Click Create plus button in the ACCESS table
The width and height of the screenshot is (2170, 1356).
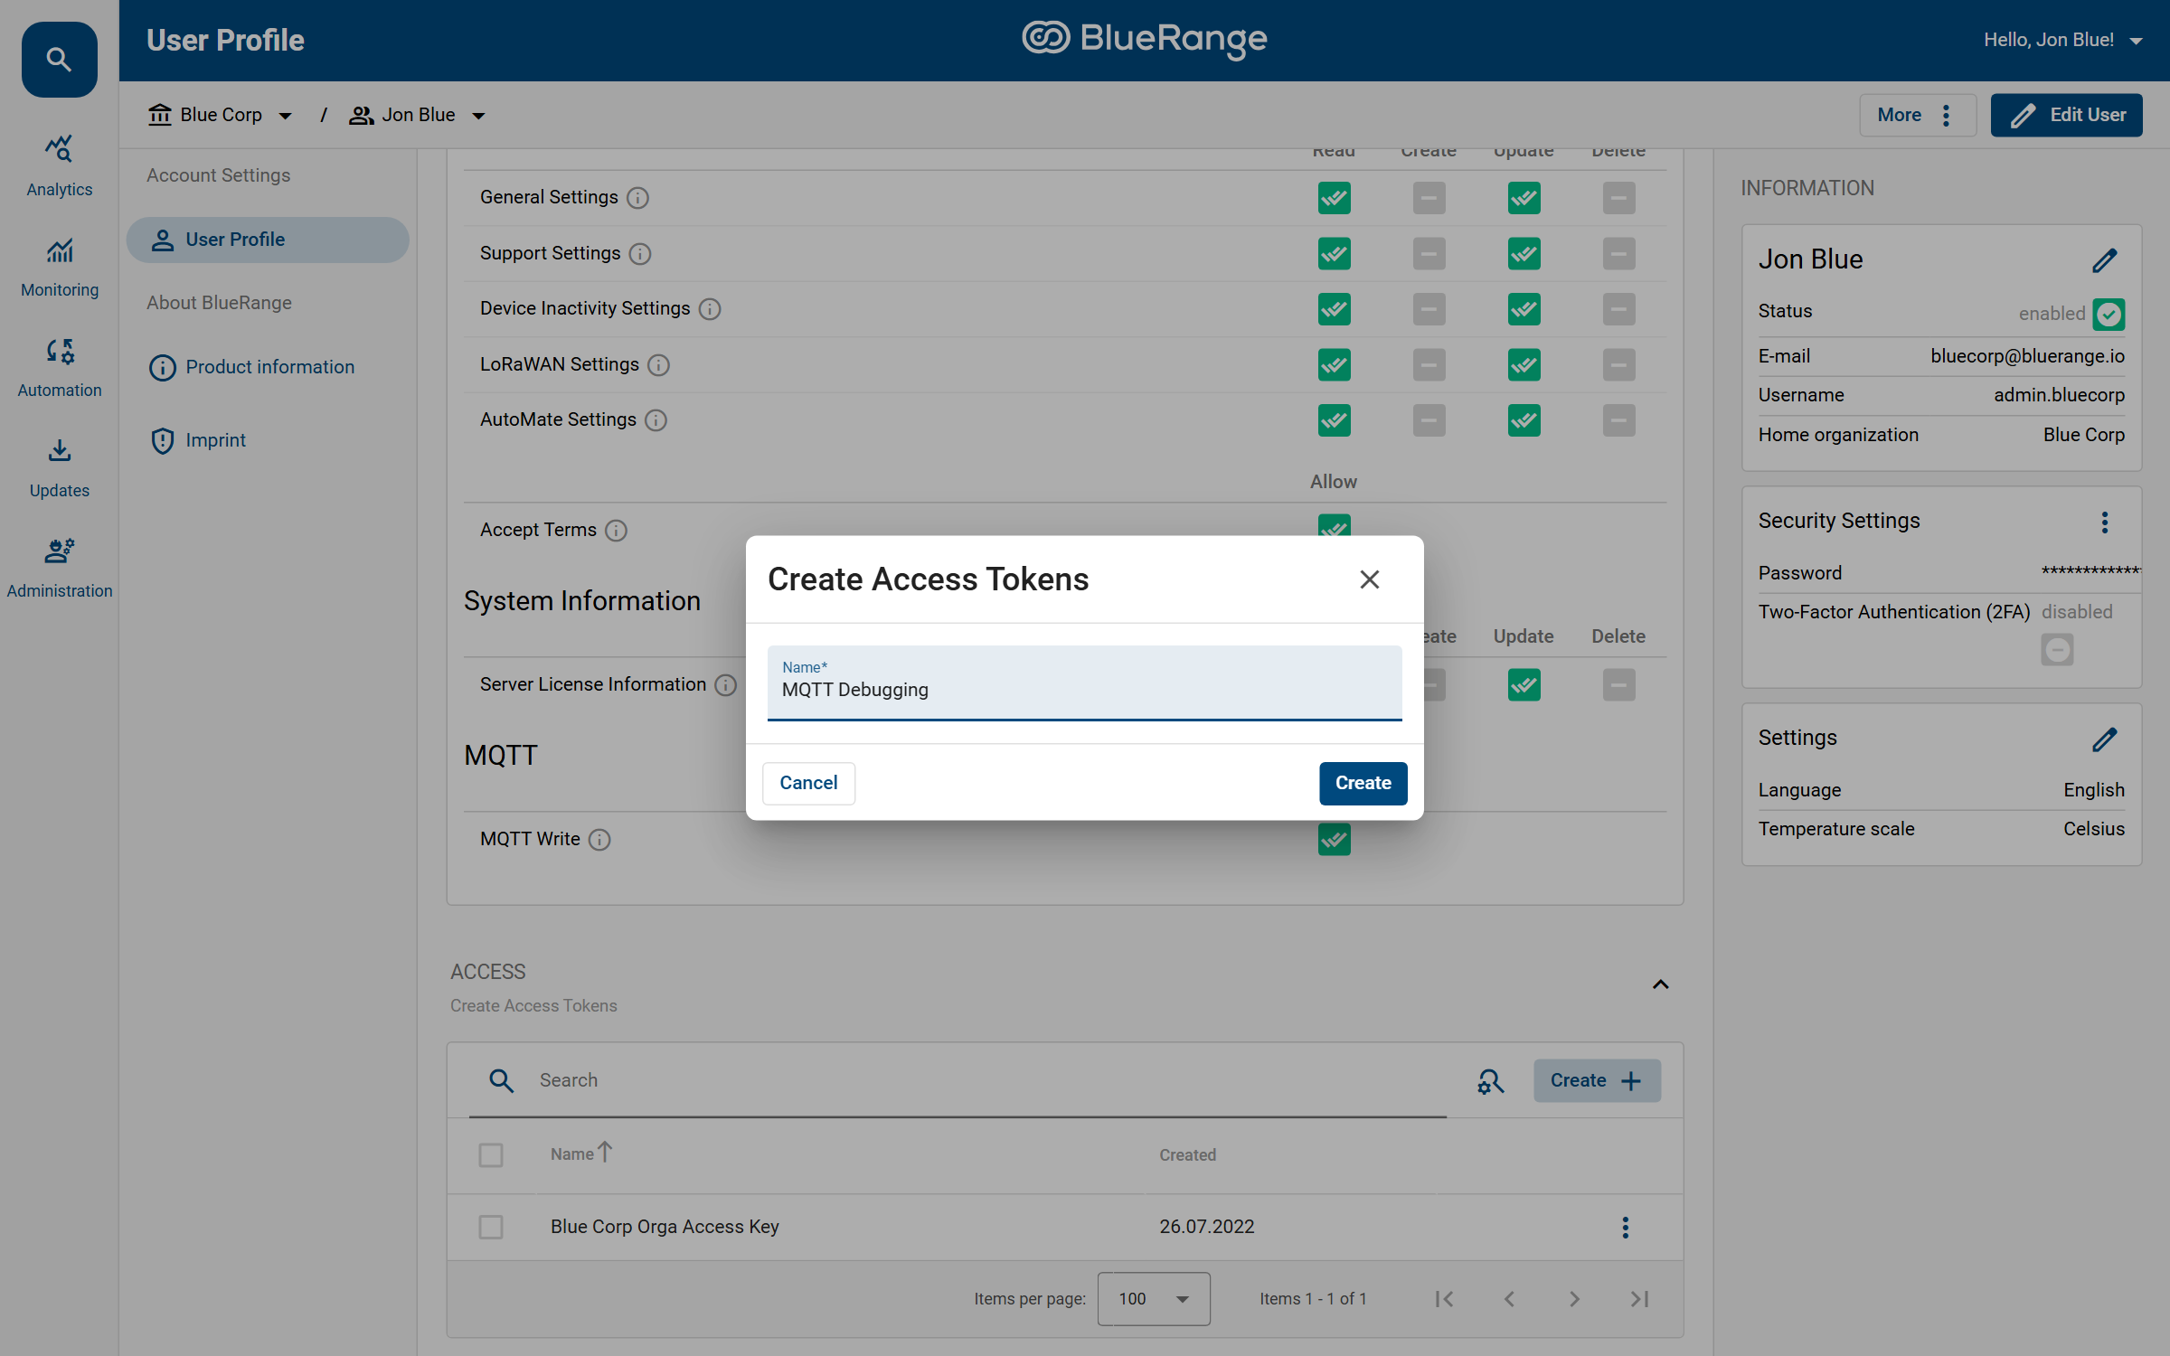pos(1597,1081)
